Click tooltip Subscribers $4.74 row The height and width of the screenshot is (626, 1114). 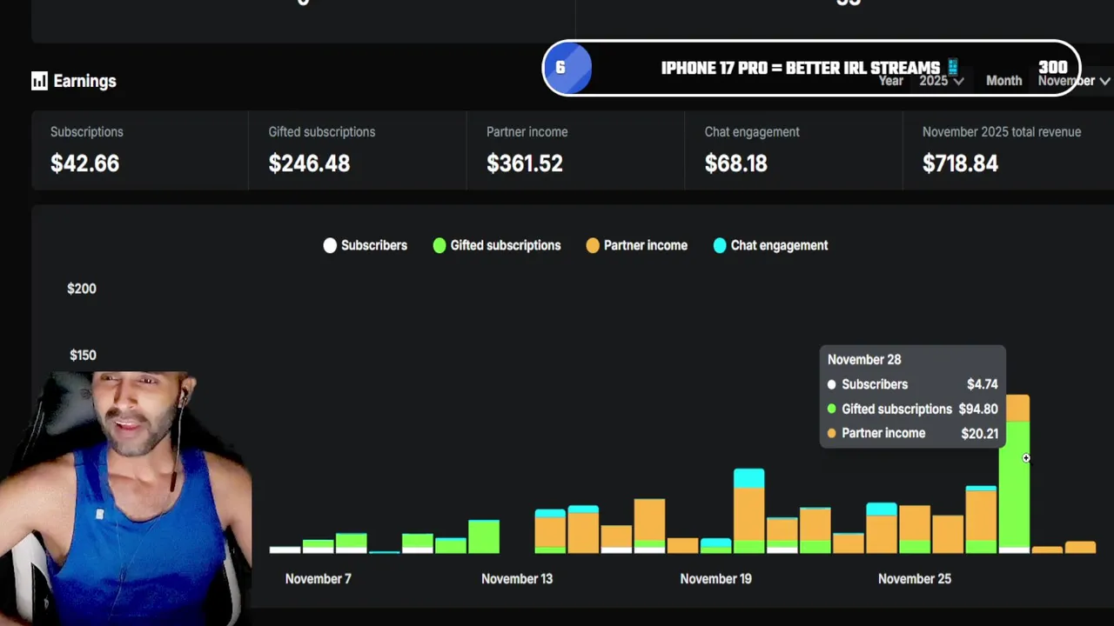tap(912, 384)
